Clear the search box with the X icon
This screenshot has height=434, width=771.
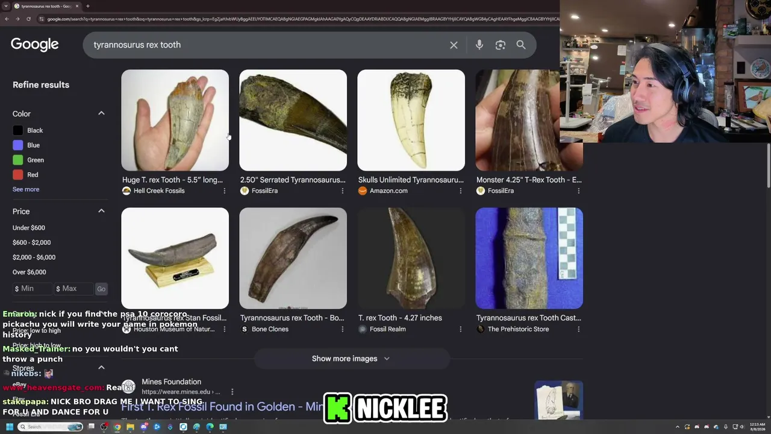(x=454, y=45)
